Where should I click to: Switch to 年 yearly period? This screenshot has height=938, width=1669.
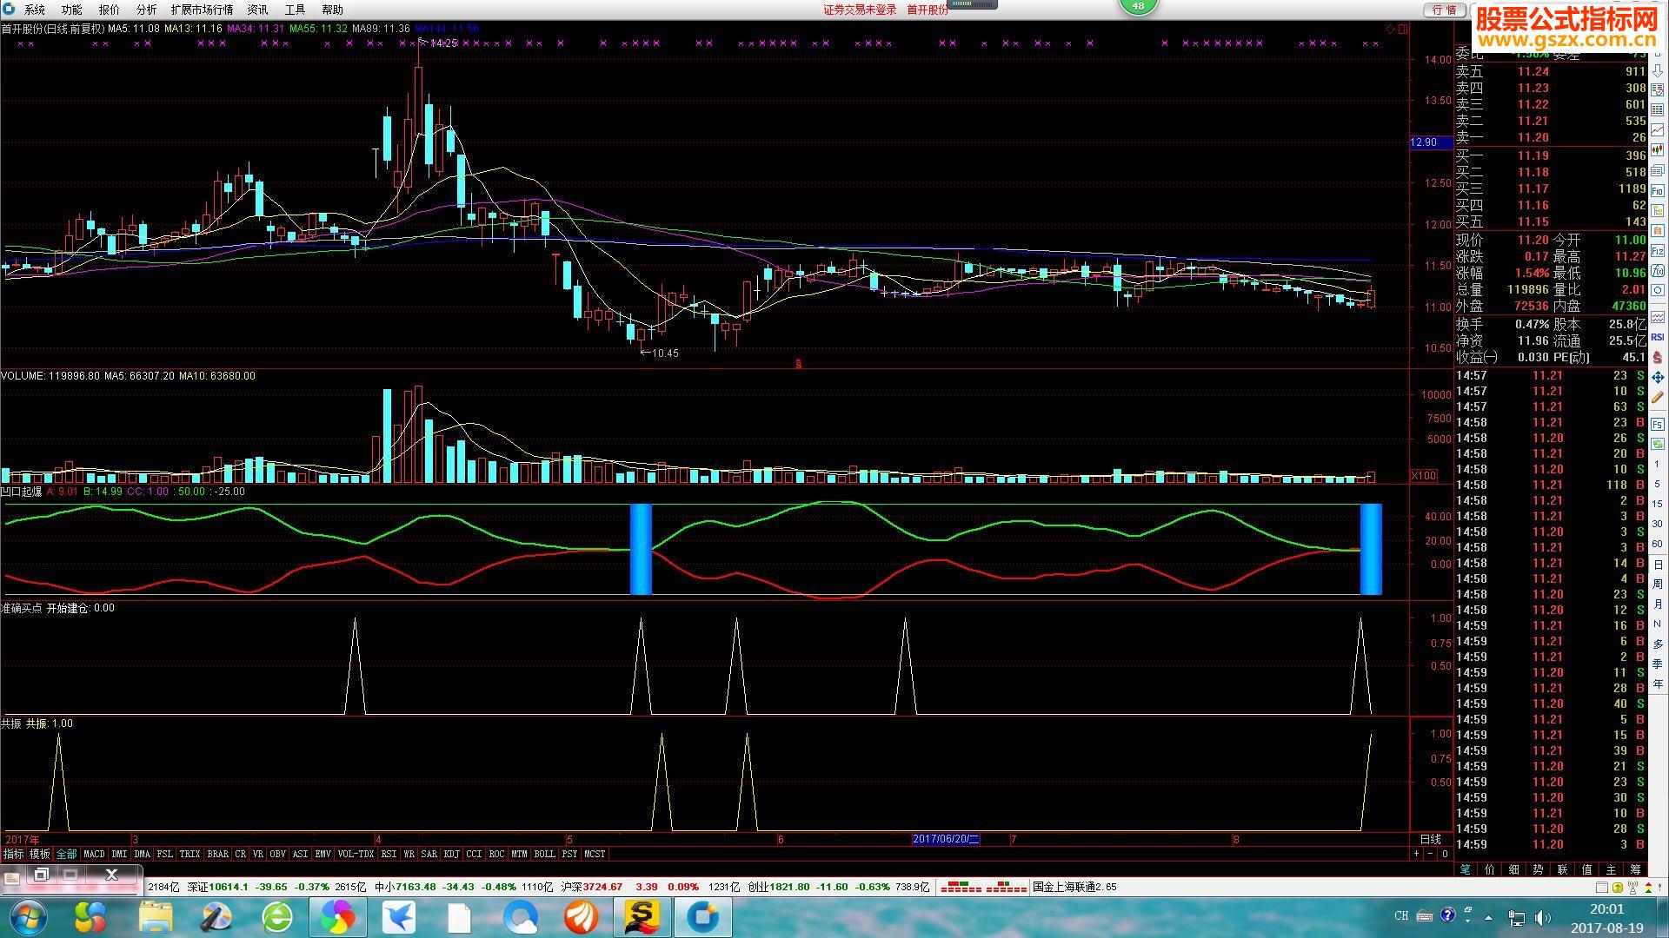[x=1658, y=684]
